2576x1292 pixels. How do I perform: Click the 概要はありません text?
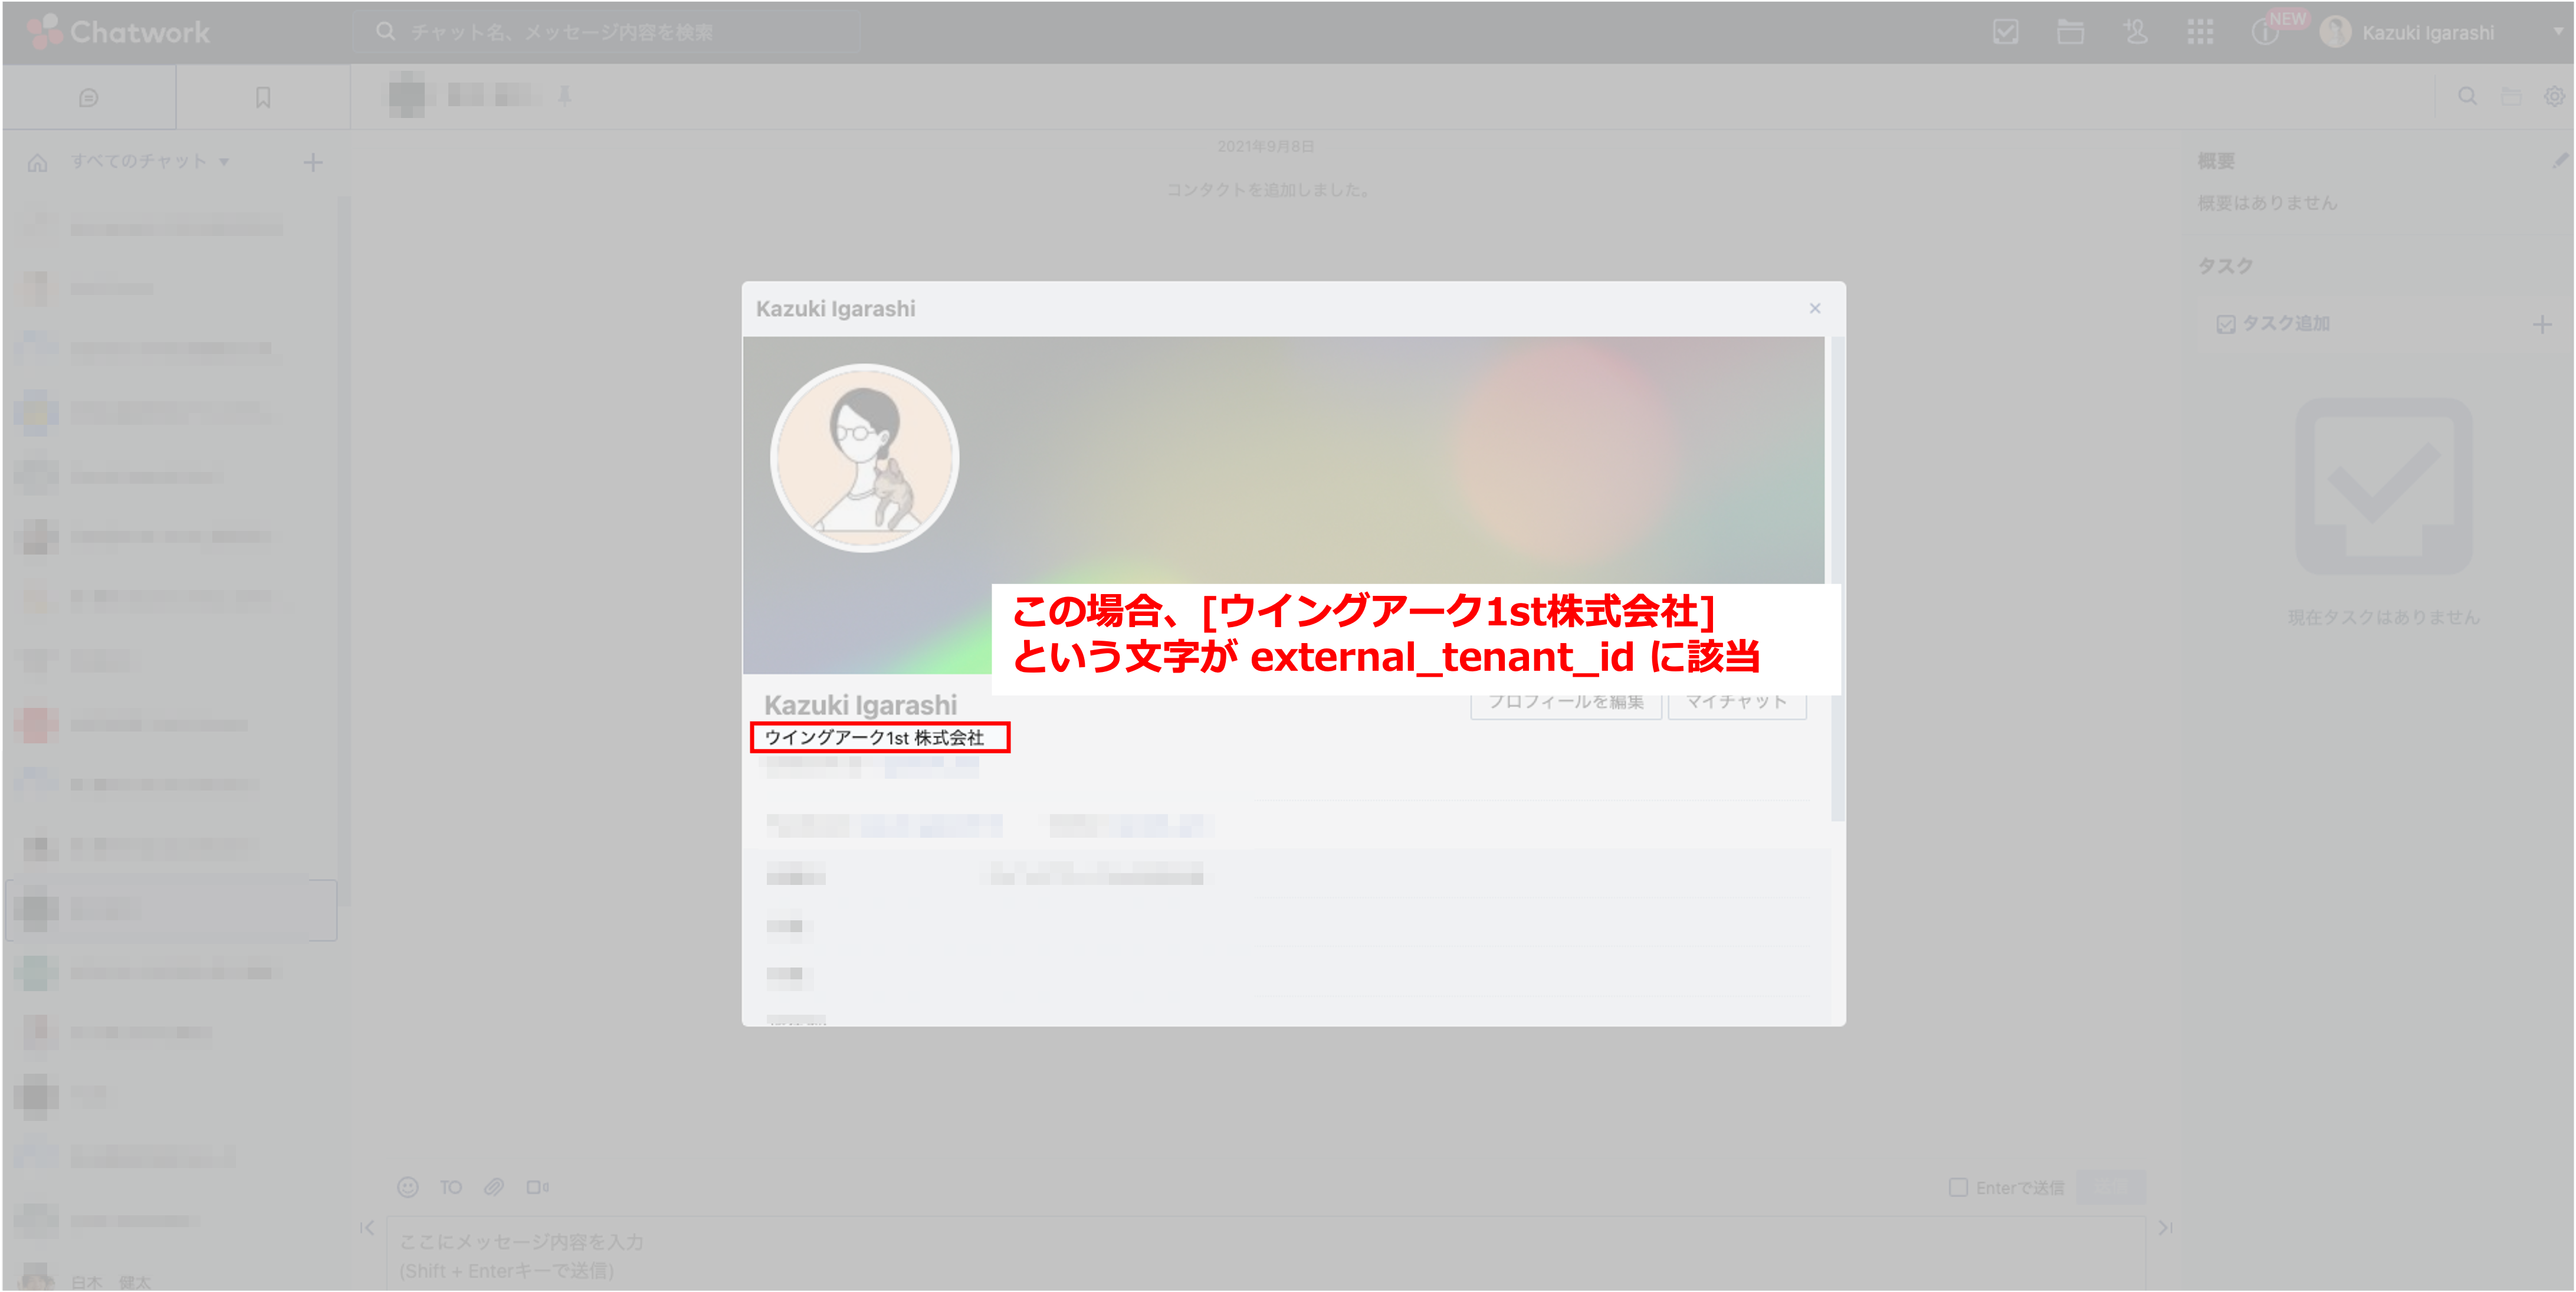(2267, 203)
